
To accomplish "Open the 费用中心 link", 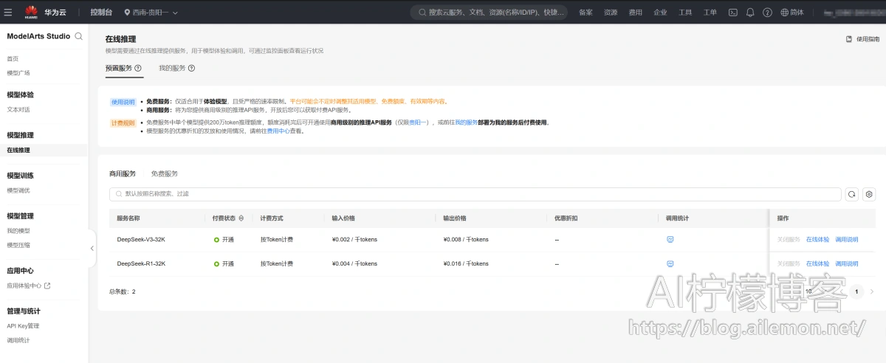I will point(278,131).
